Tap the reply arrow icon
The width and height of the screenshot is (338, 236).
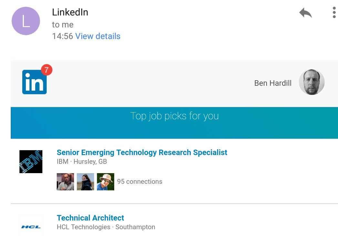305,13
